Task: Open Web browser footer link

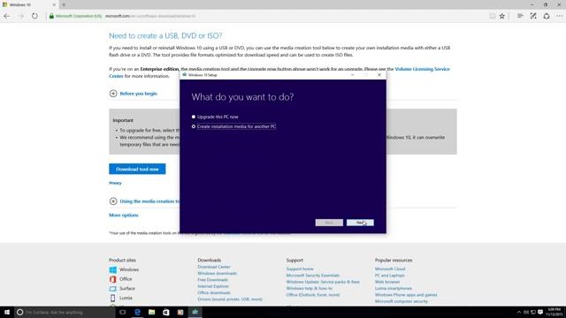Action: pos(387,282)
